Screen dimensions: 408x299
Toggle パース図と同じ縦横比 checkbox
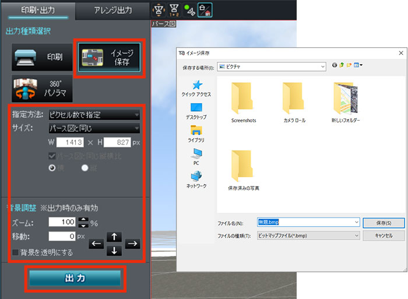[x=53, y=156]
